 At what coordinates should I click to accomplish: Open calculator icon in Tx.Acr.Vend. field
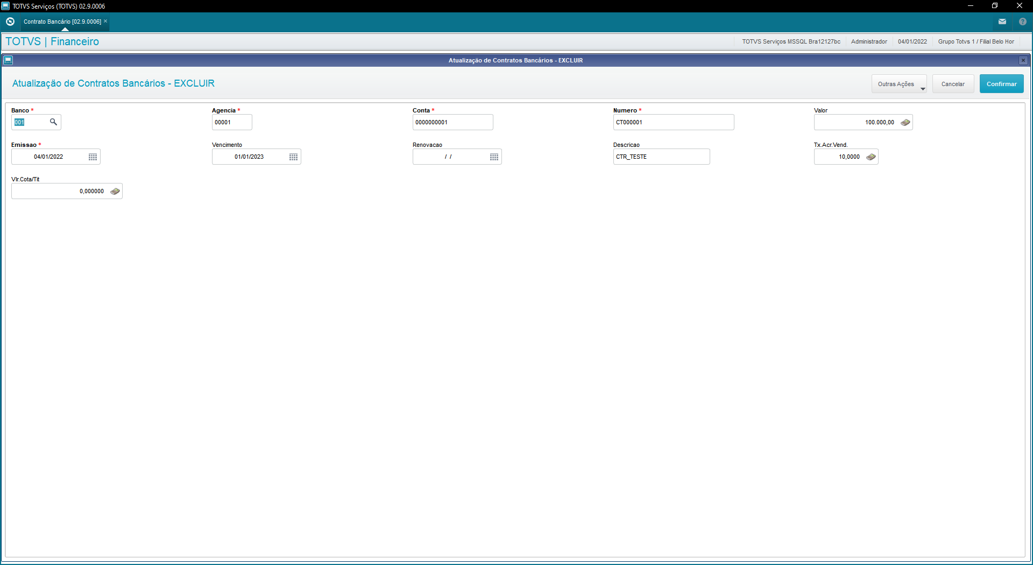[871, 157]
